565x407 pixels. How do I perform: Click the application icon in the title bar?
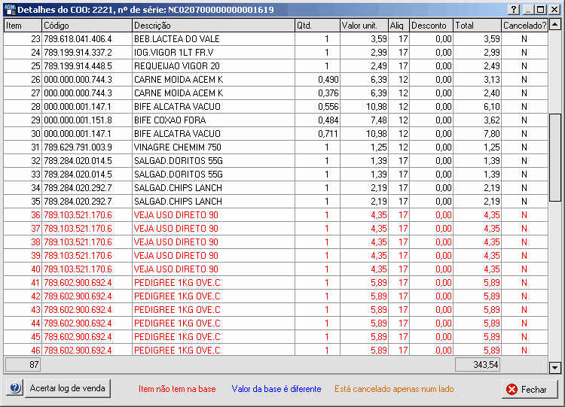(x=11, y=9)
